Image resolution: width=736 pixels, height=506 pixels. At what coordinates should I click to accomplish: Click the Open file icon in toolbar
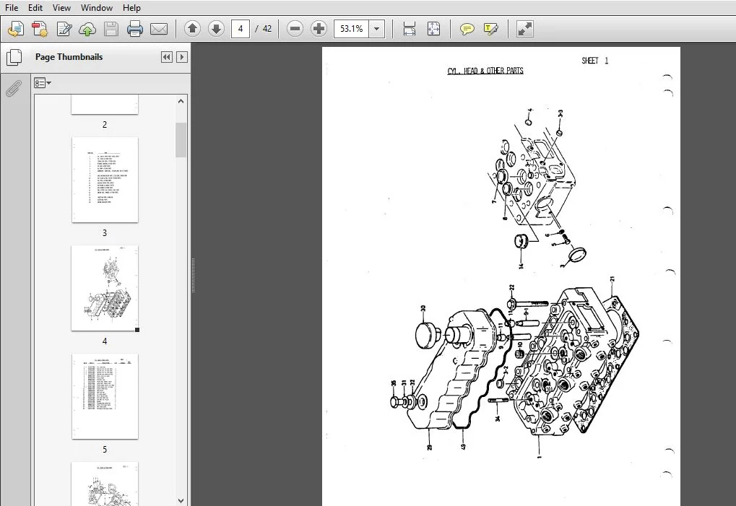click(15, 29)
